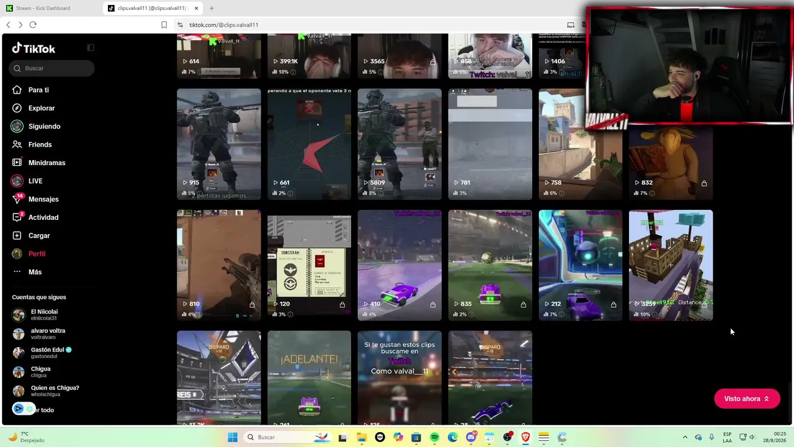Click the TikTok logo
Image resolution: width=794 pixels, height=447 pixels.
33,48
